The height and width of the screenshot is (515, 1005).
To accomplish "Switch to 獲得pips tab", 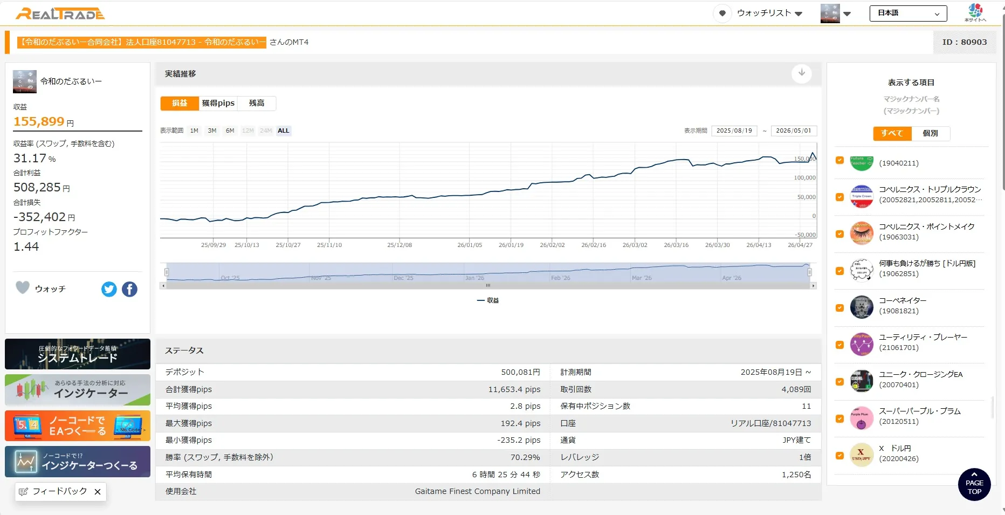I will tap(218, 103).
